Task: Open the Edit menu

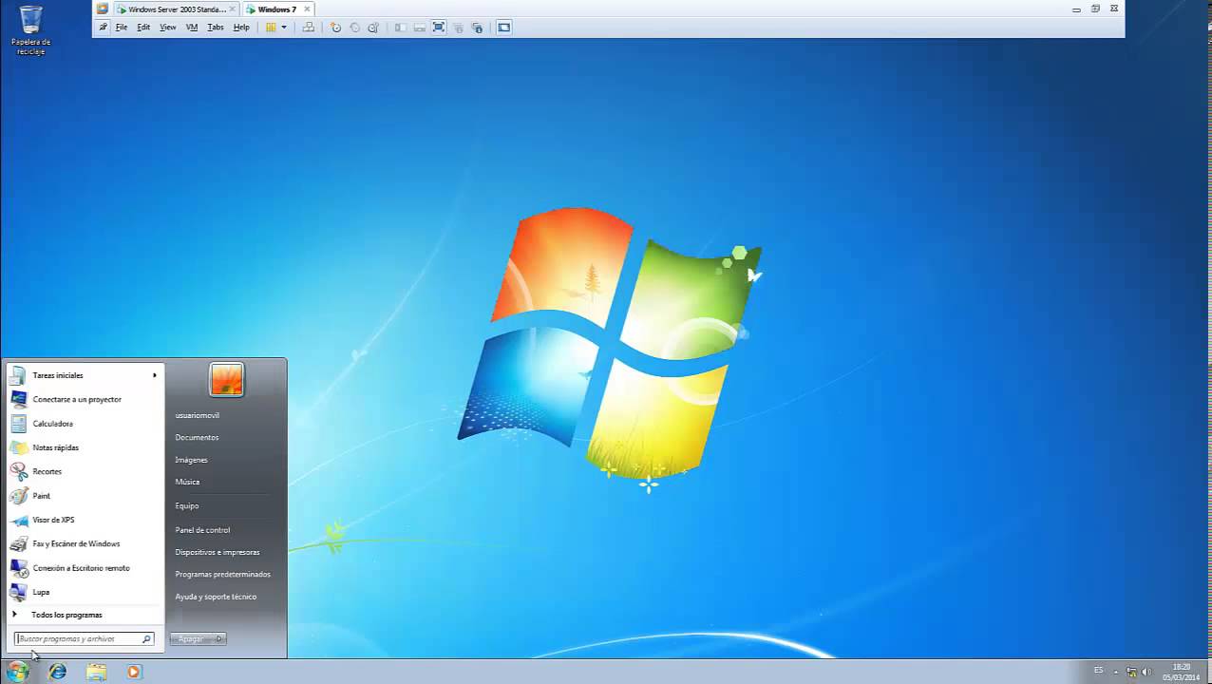Action: point(143,28)
